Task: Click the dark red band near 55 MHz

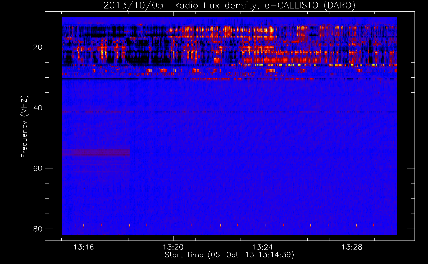Action: tap(96, 153)
